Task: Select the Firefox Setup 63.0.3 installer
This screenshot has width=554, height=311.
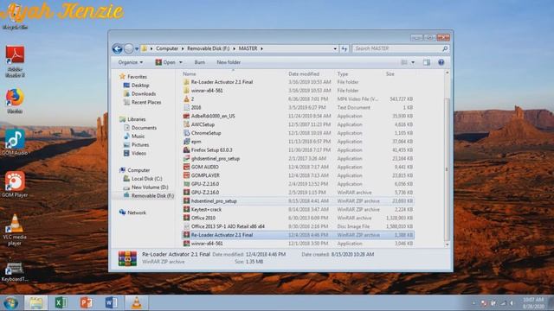Action: pyautogui.click(x=298, y=149)
